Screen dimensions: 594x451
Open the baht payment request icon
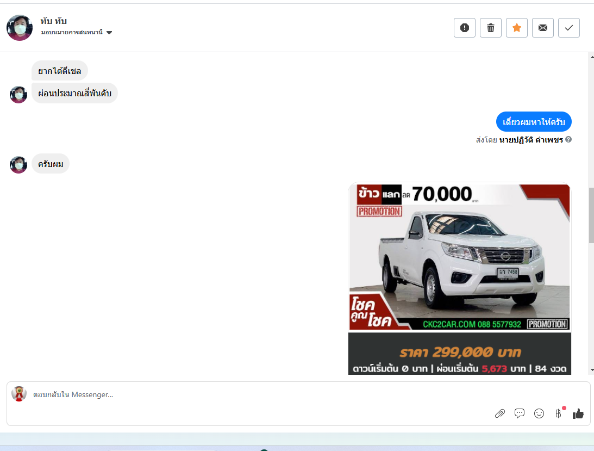pyautogui.click(x=559, y=413)
